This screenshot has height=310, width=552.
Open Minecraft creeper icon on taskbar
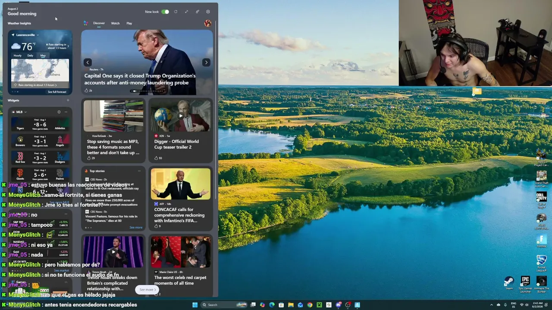click(x=319, y=305)
